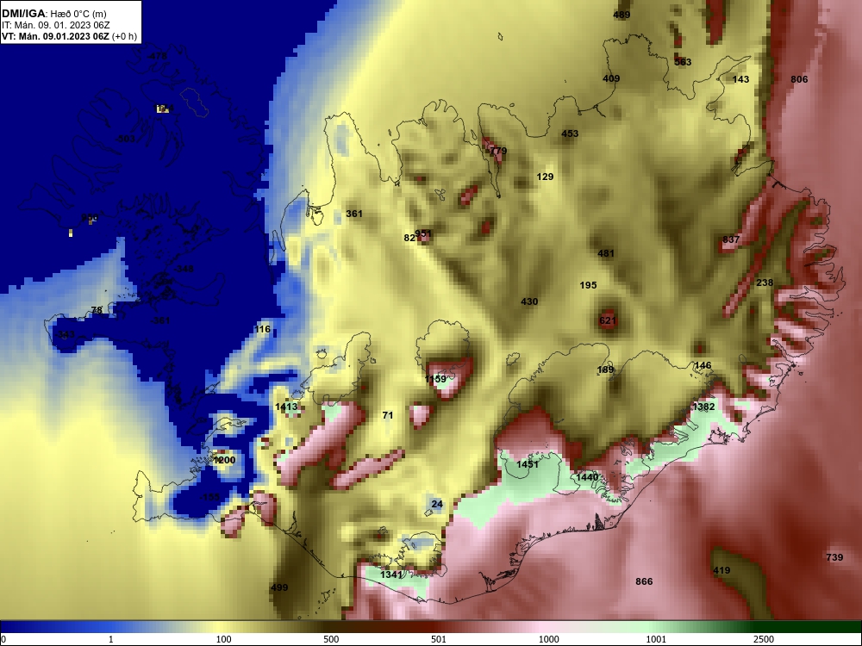Click the DMI/IGA title line in the header box

tap(54, 14)
